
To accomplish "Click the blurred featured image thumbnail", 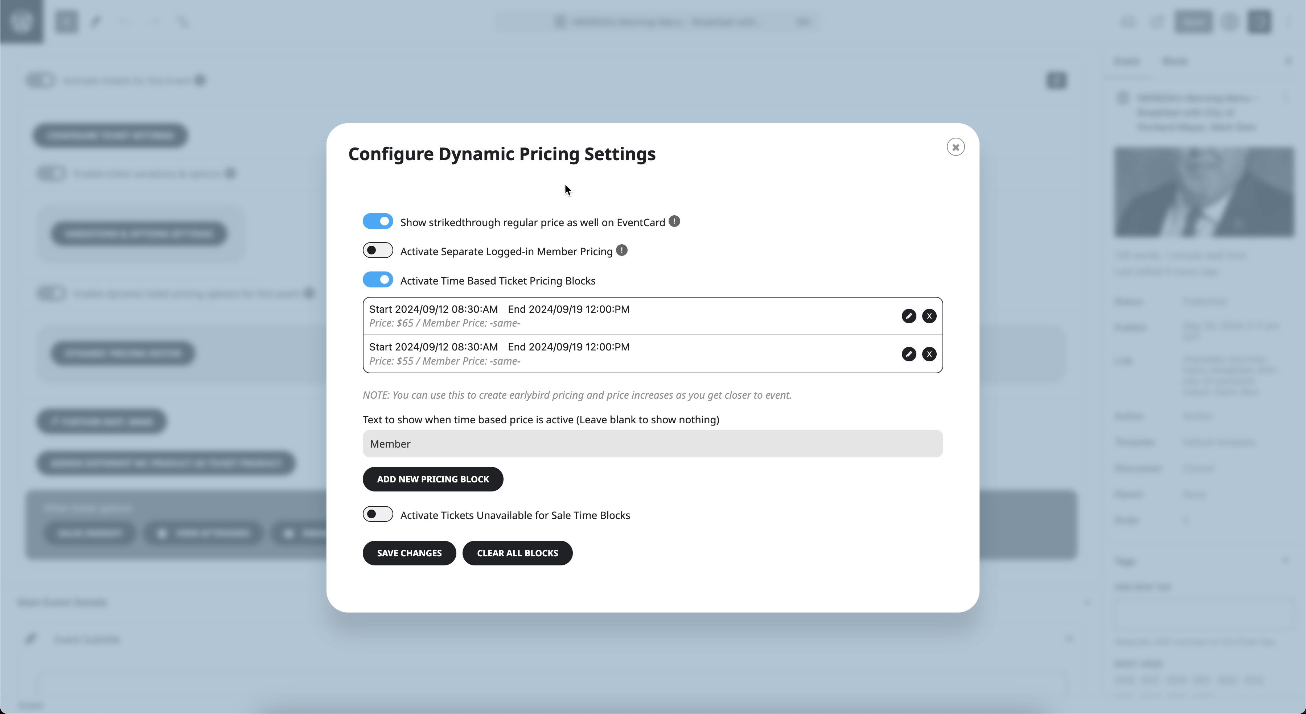I will (1204, 192).
